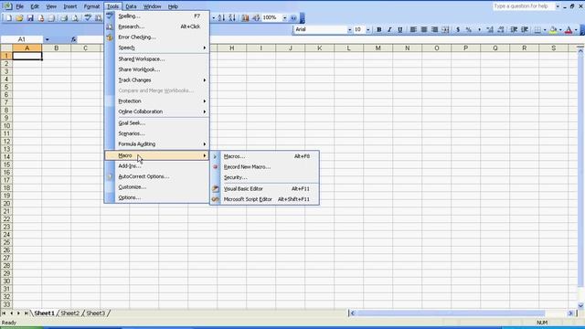
Task: Toggle Center alignment
Action: [x=424, y=29]
